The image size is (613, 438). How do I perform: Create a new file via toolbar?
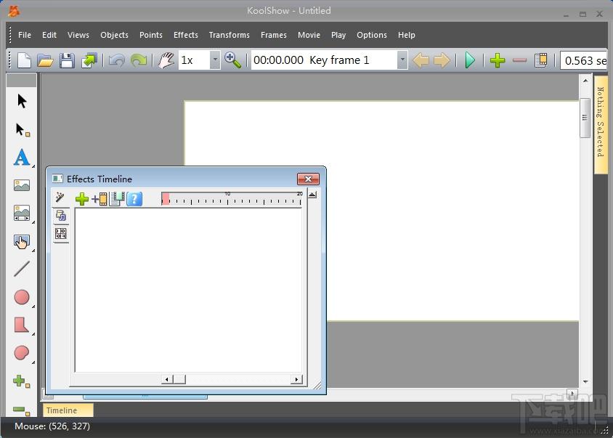(24, 60)
